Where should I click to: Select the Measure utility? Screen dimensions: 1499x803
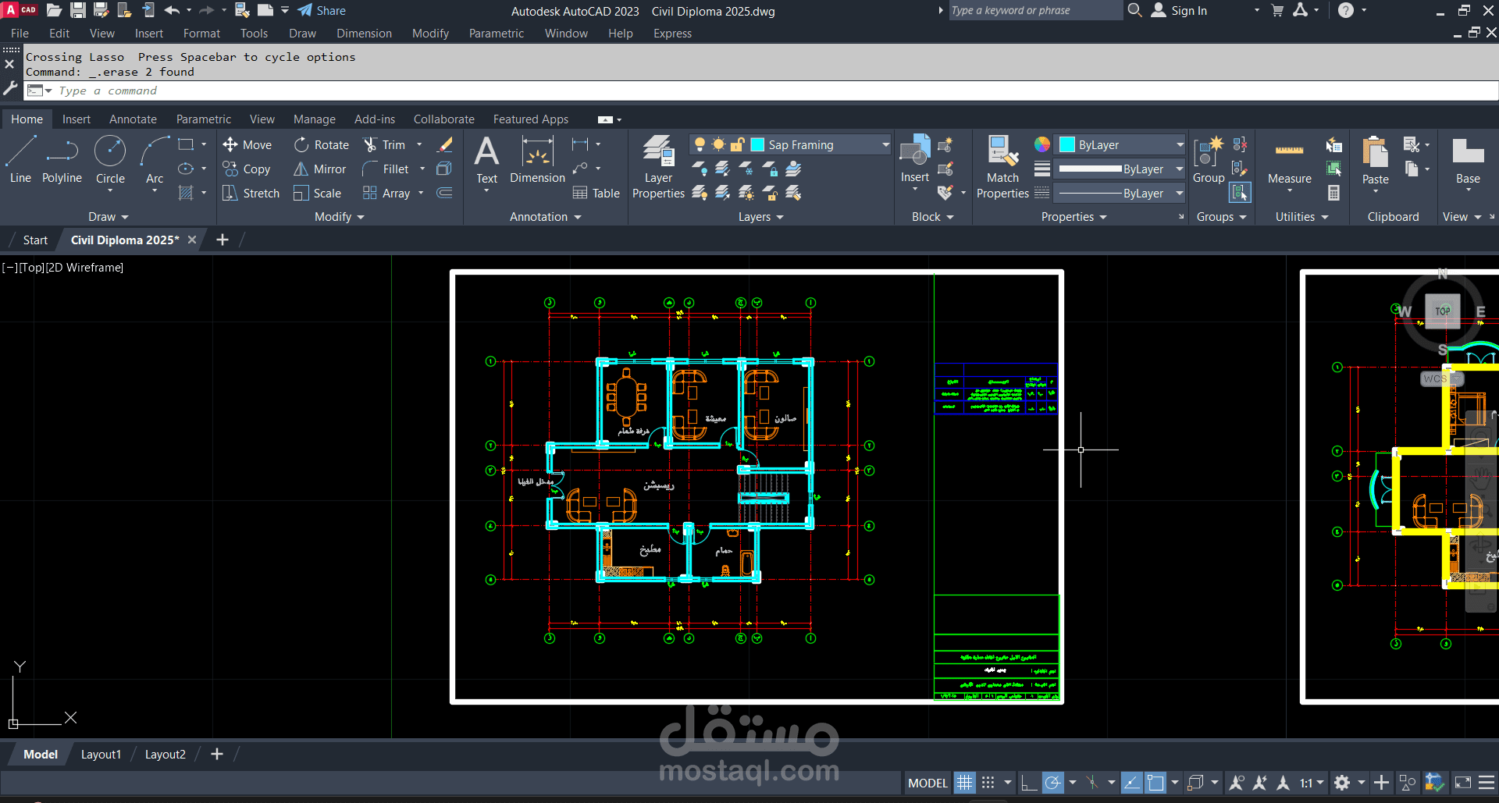tap(1289, 162)
